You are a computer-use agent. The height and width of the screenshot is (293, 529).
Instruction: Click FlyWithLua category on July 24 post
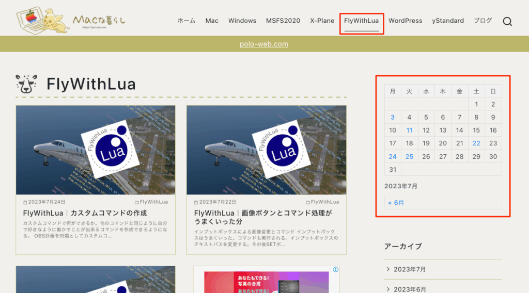click(x=151, y=202)
